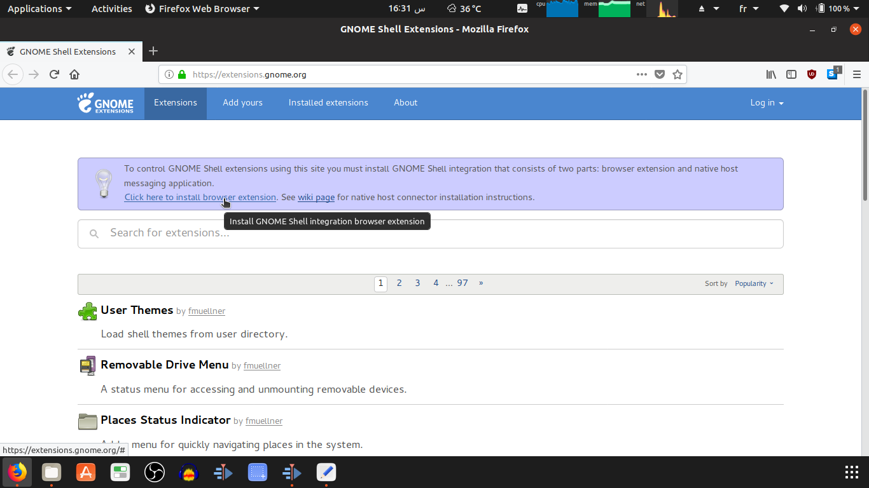This screenshot has width=869, height=488.
Task: Click the Firefox icon in the dock
Action: (17, 472)
